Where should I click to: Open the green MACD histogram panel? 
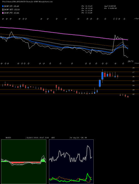[24, 162]
